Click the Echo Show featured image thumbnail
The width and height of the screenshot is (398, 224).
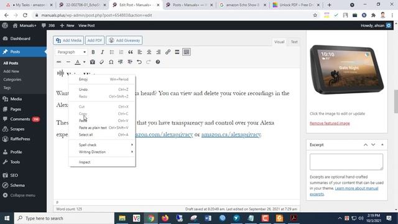tap(347, 70)
